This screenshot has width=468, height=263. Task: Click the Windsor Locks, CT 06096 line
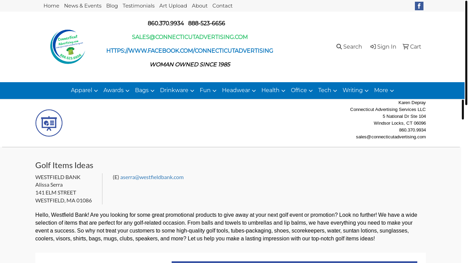click(400, 123)
